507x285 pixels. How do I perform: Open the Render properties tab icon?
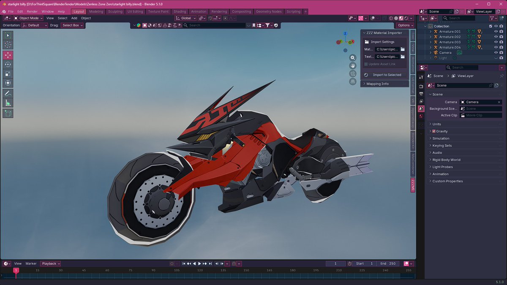(421, 86)
